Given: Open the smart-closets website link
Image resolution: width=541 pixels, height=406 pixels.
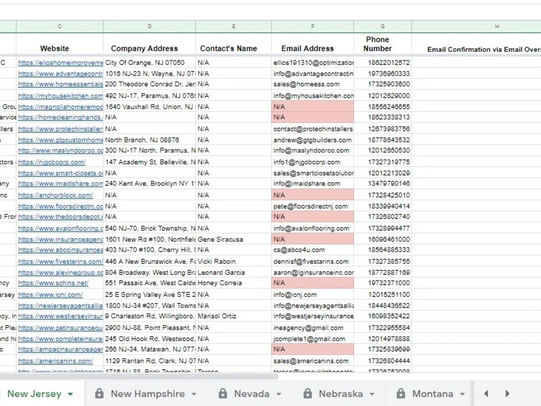Looking at the screenshot, I should click(x=61, y=173).
